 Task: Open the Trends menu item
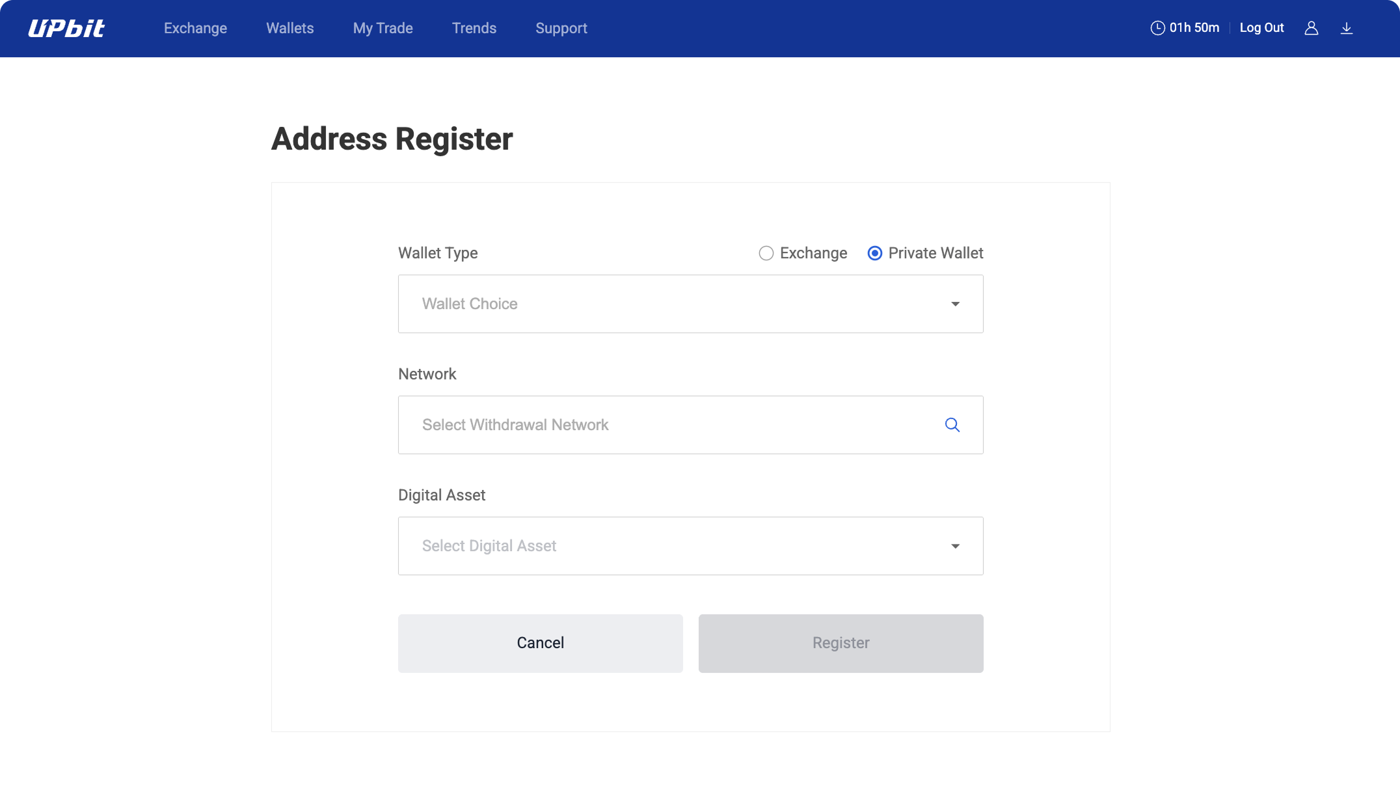(474, 28)
